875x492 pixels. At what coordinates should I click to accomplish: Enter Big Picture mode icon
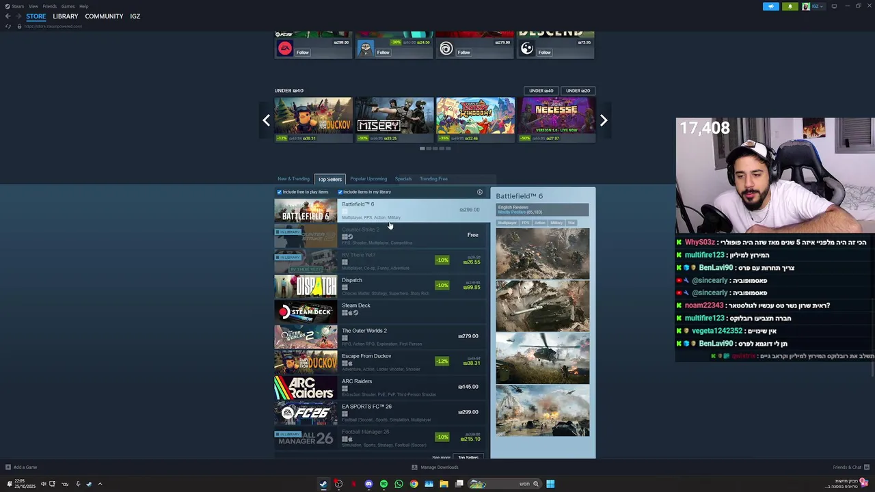[x=834, y=6]
